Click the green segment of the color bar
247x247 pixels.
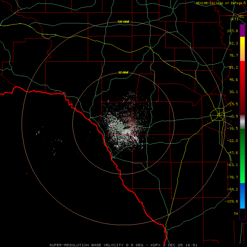242,156
